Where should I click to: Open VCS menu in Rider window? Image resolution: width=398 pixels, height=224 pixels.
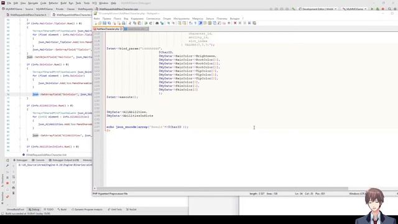(95, 3)
